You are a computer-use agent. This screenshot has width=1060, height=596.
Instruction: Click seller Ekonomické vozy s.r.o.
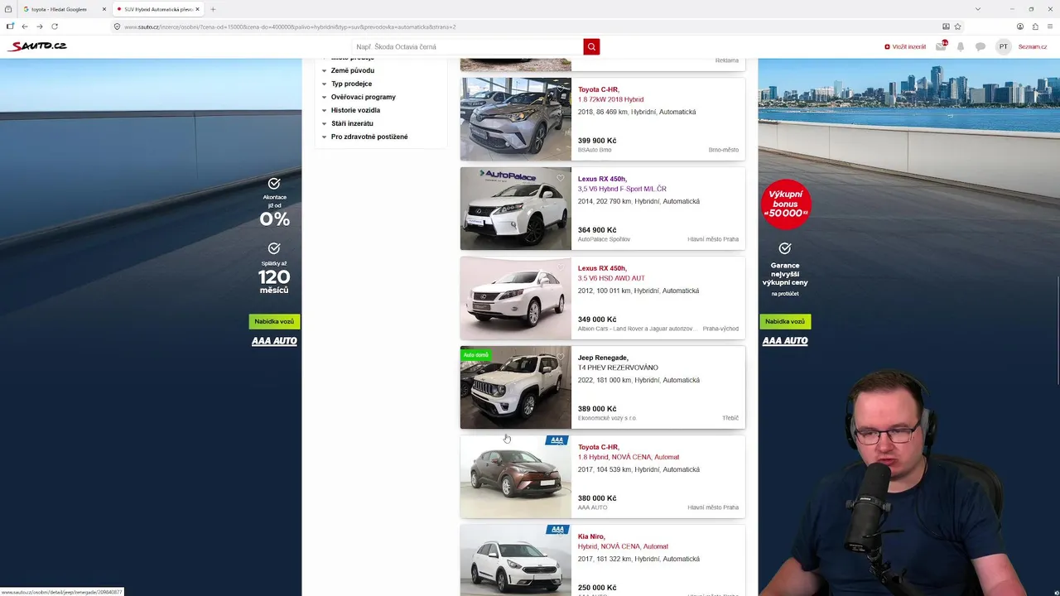point(607,418)
